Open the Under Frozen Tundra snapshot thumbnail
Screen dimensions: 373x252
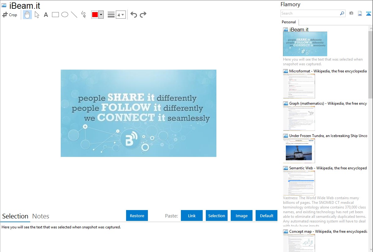(299, 151)
